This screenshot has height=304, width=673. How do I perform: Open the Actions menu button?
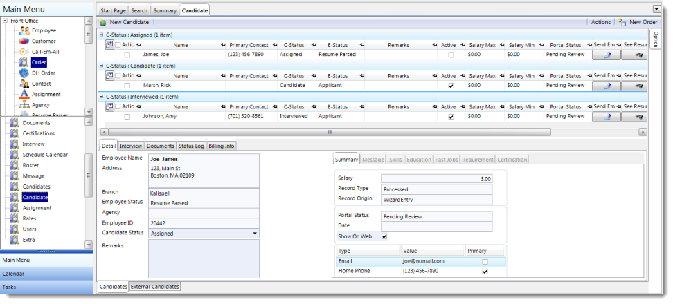[x=600, y=22]
